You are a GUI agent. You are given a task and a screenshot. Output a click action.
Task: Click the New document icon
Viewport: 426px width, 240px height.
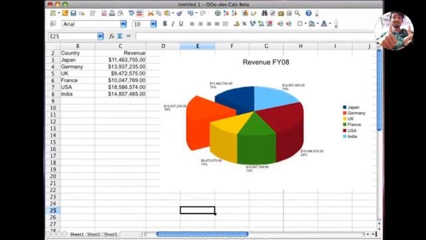point(53,13)
